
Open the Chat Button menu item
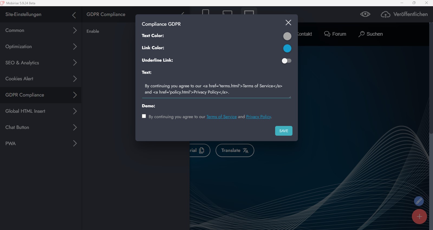coord(17,127)
